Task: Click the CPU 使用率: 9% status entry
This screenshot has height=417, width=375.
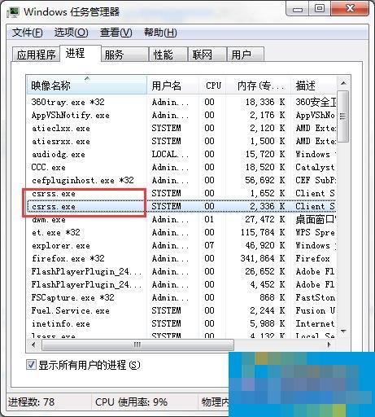Action: (x=131, y=402)
